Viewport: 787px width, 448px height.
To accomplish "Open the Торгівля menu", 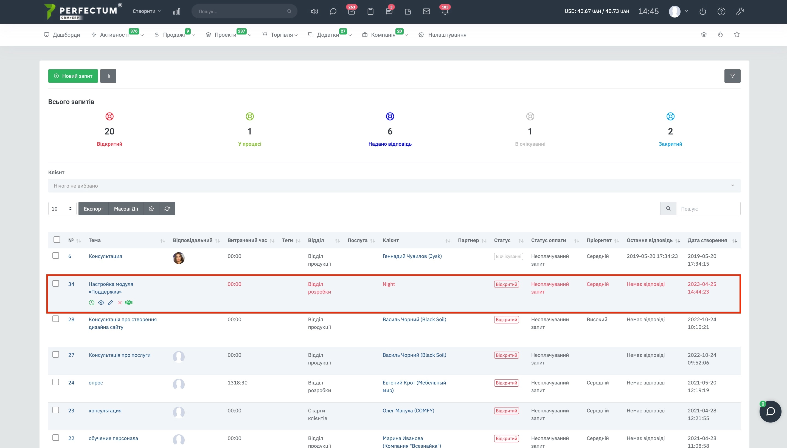I will coord(280,35).
